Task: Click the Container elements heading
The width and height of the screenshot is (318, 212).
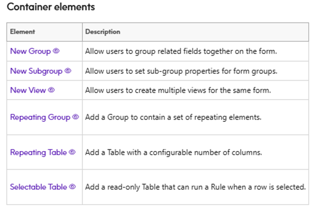Action: (x=51, y=7)
